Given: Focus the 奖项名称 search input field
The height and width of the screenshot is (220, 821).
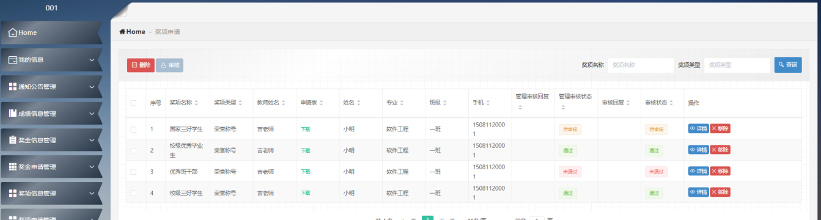Looking at the screenshot, I should tap(641, 65).
